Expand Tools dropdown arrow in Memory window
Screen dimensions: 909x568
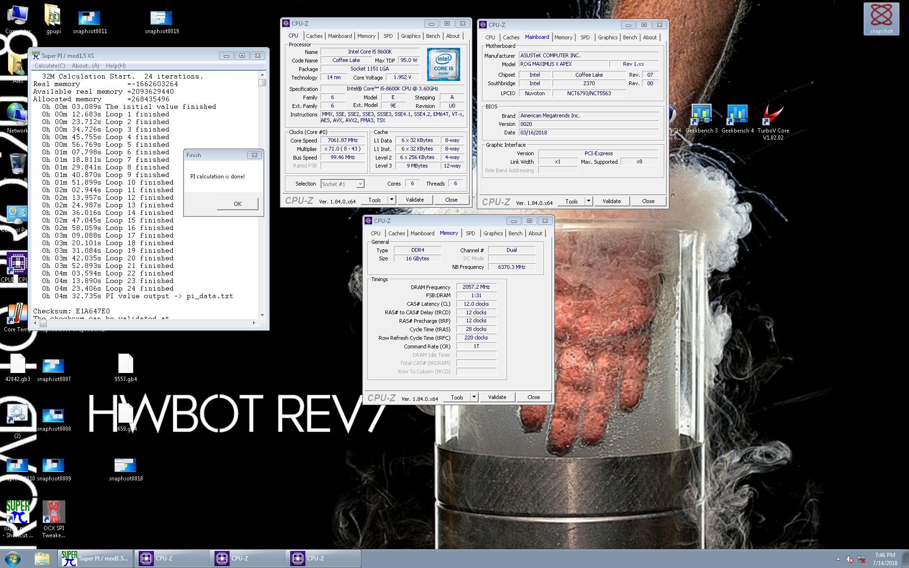point(474,397)
